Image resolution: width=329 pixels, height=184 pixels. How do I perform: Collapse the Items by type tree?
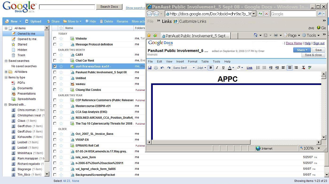[x=6, y=77]
